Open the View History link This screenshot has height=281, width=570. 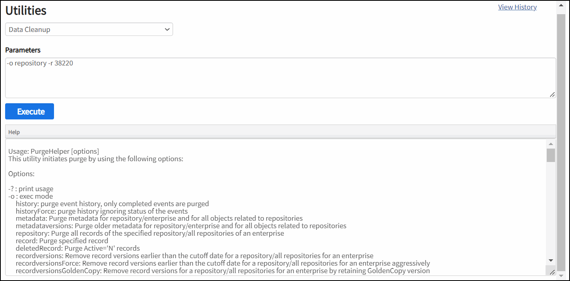(x=517, y=7)
